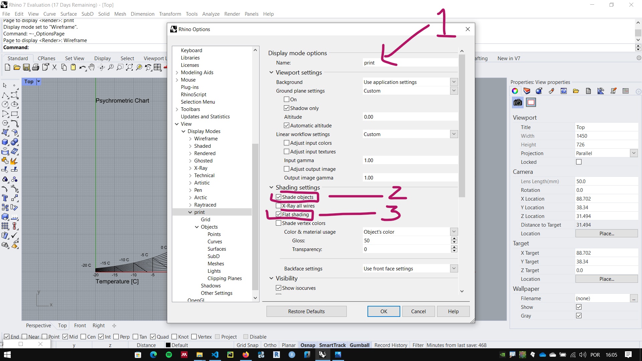Open the Backface settings dropdown
642x361 pixels.
(x=454, y=268)
